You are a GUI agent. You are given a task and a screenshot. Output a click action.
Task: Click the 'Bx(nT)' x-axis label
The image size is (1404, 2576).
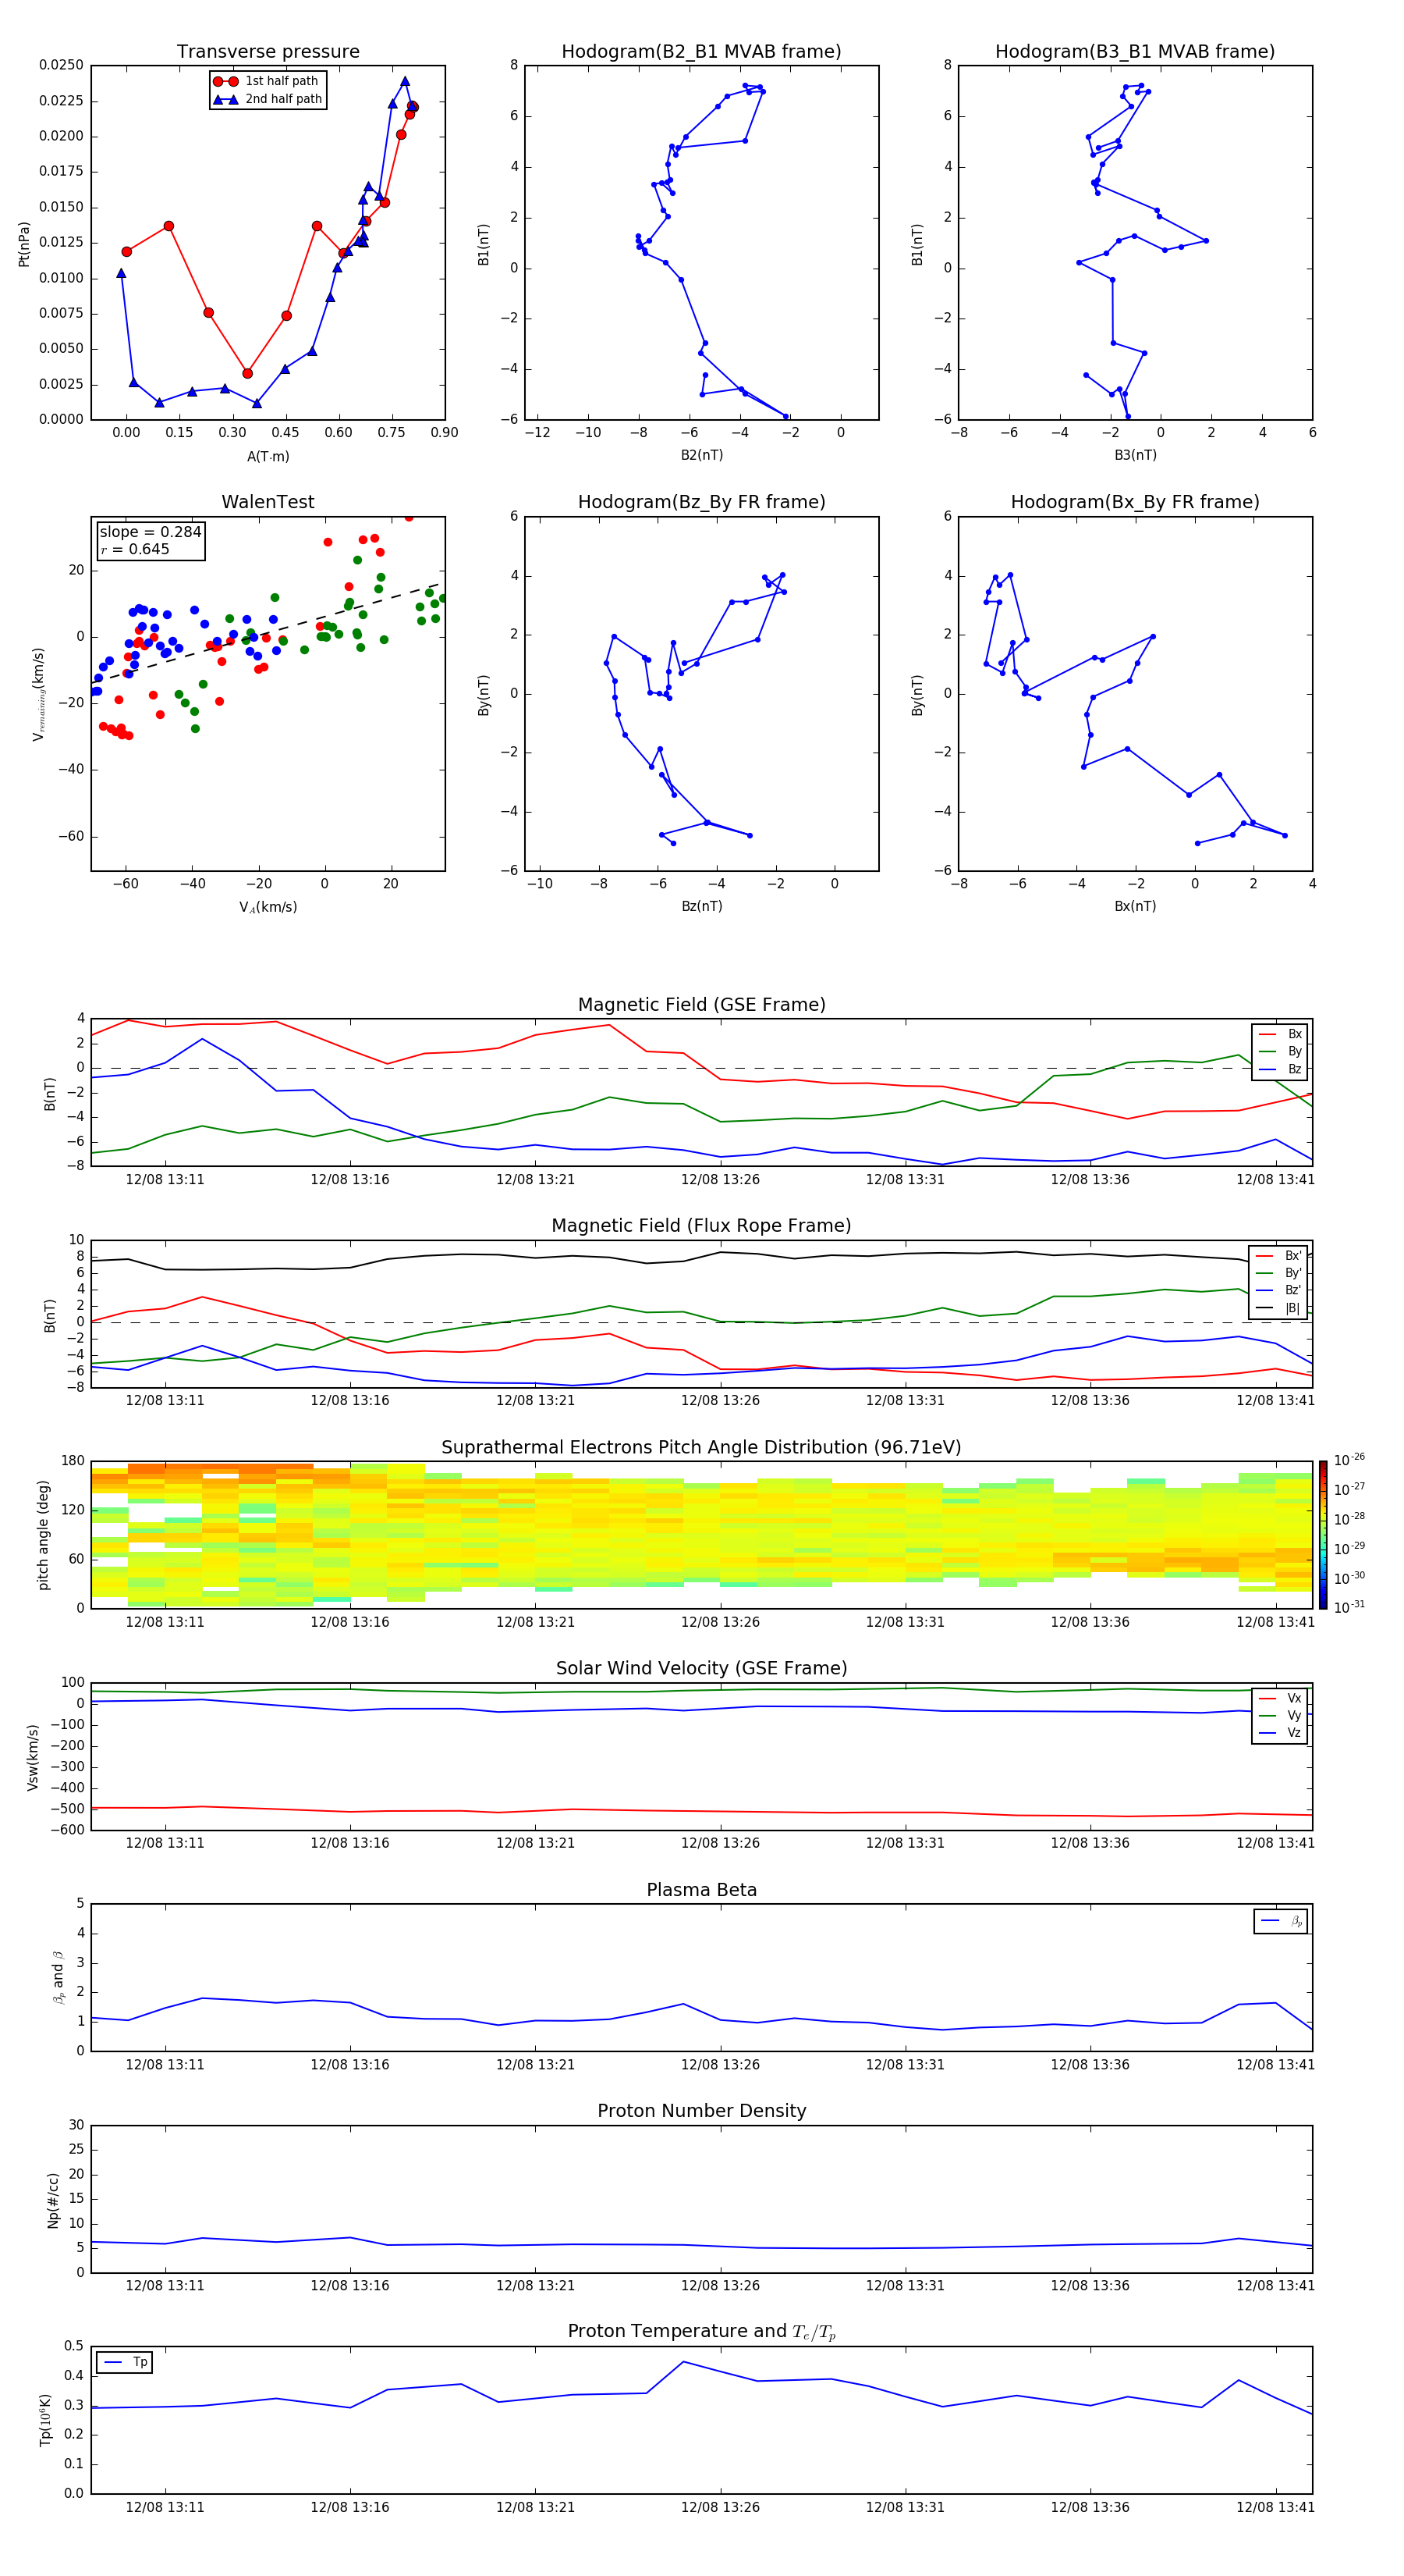click(1135, 906)
